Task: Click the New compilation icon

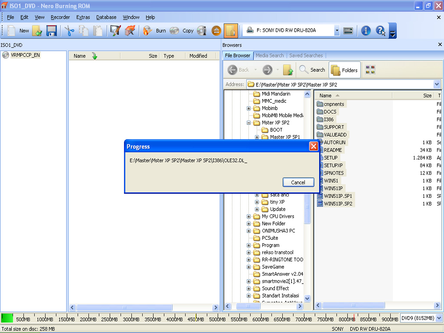Action: [x=11, y=31]
